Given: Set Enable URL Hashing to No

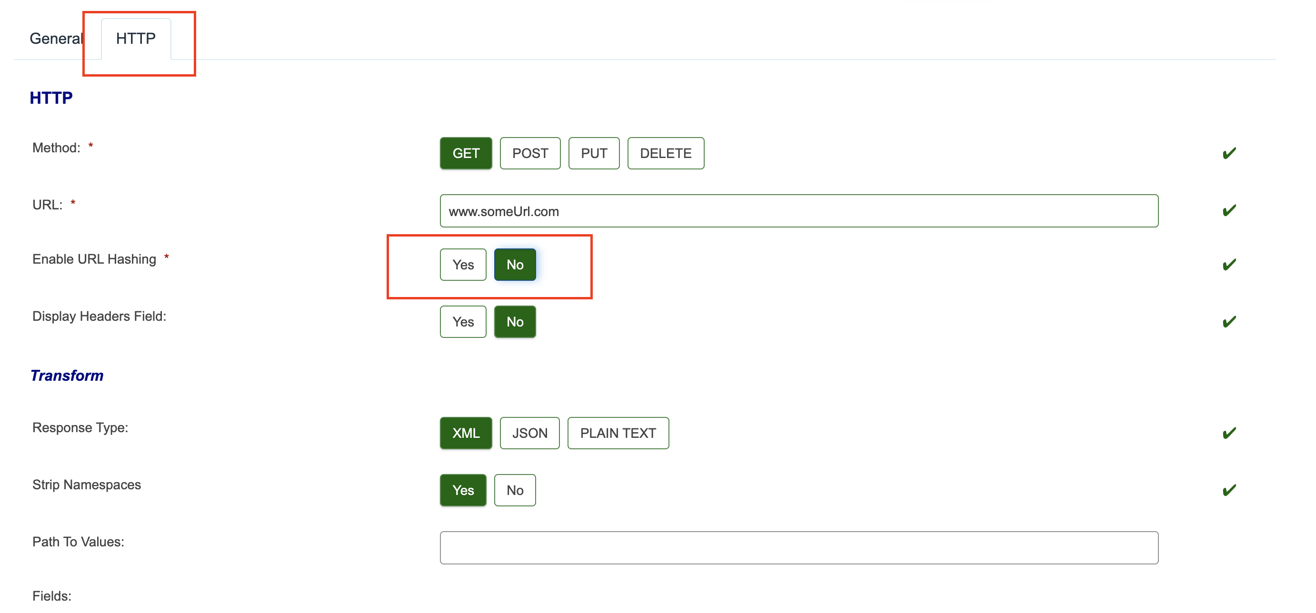Looking at the screenshot, I should click(514, 265).
